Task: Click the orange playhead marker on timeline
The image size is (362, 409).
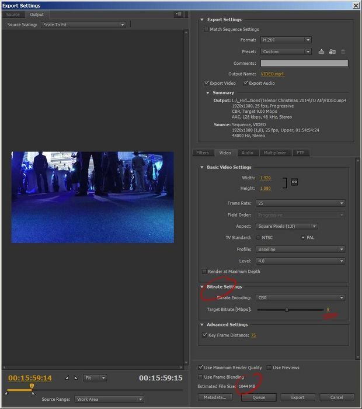Action: click(32, 386)
